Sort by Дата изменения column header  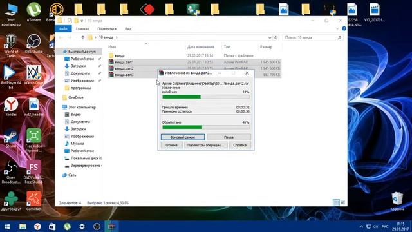tap(201, 47)
